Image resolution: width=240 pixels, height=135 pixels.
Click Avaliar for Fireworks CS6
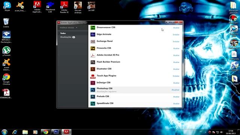176,48
